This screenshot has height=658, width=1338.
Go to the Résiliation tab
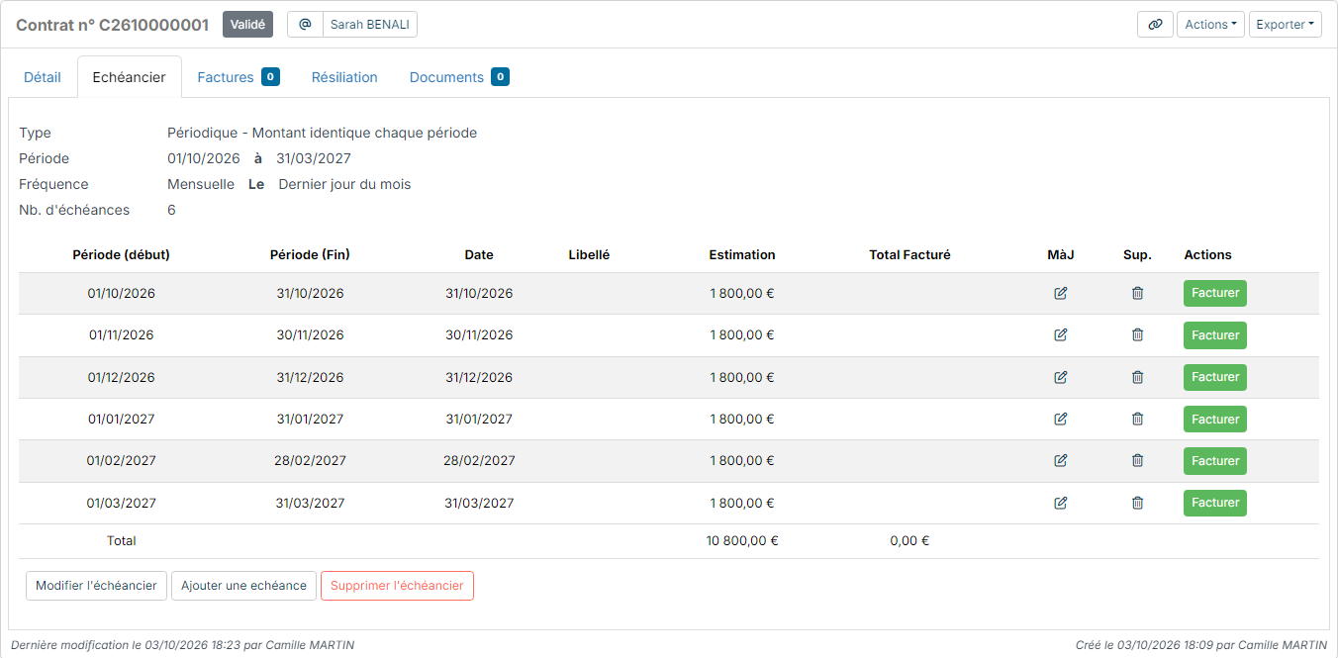tap(344, 77)
